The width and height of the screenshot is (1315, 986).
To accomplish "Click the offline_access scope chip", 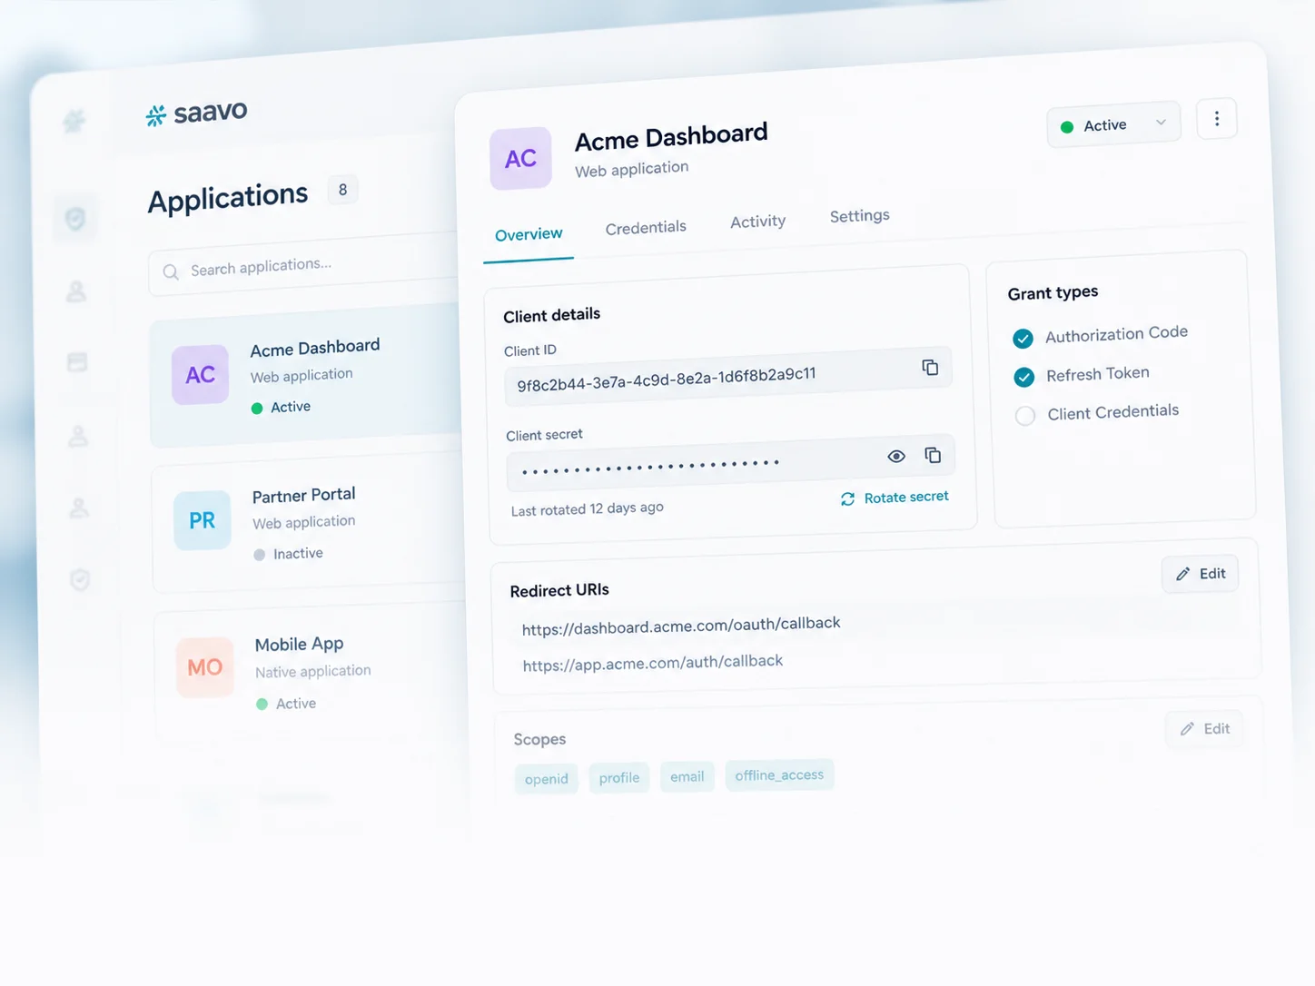I will (x=779, y=774).
